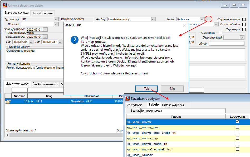
Task: Open the Status dropdown
Action: (202, 19)
